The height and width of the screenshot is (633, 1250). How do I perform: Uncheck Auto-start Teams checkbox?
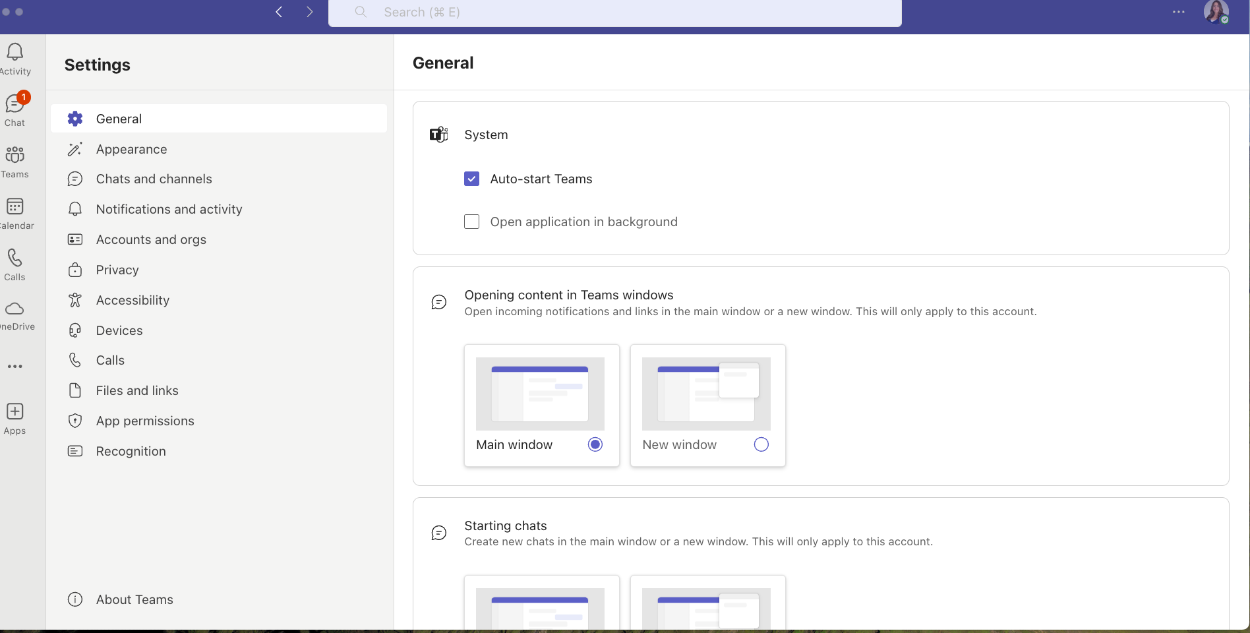pyautogui.click(x=471, y=179)
